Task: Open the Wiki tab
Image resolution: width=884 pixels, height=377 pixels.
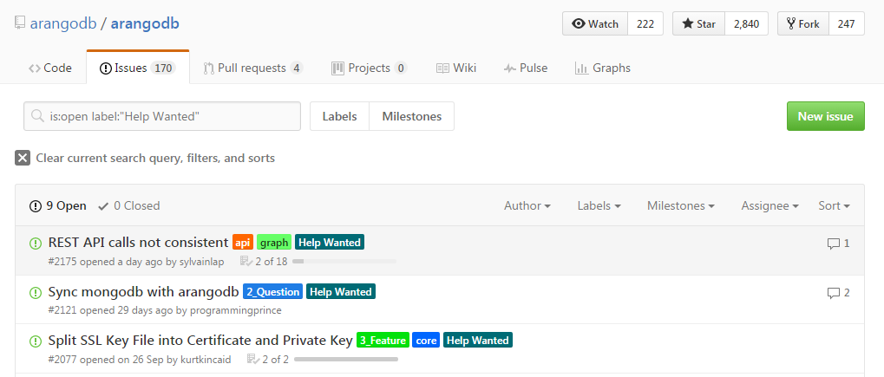Action: click(x=456, y=68)
